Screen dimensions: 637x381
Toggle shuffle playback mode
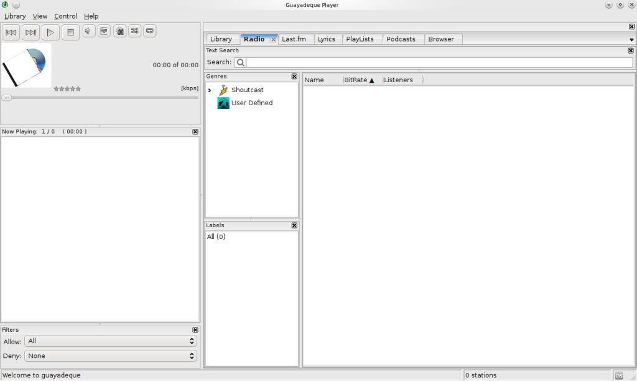point(134,31)
